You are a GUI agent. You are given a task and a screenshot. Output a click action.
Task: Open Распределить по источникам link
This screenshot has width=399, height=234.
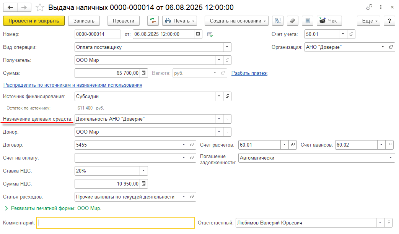pyautogui.click(x=73, y=85)
